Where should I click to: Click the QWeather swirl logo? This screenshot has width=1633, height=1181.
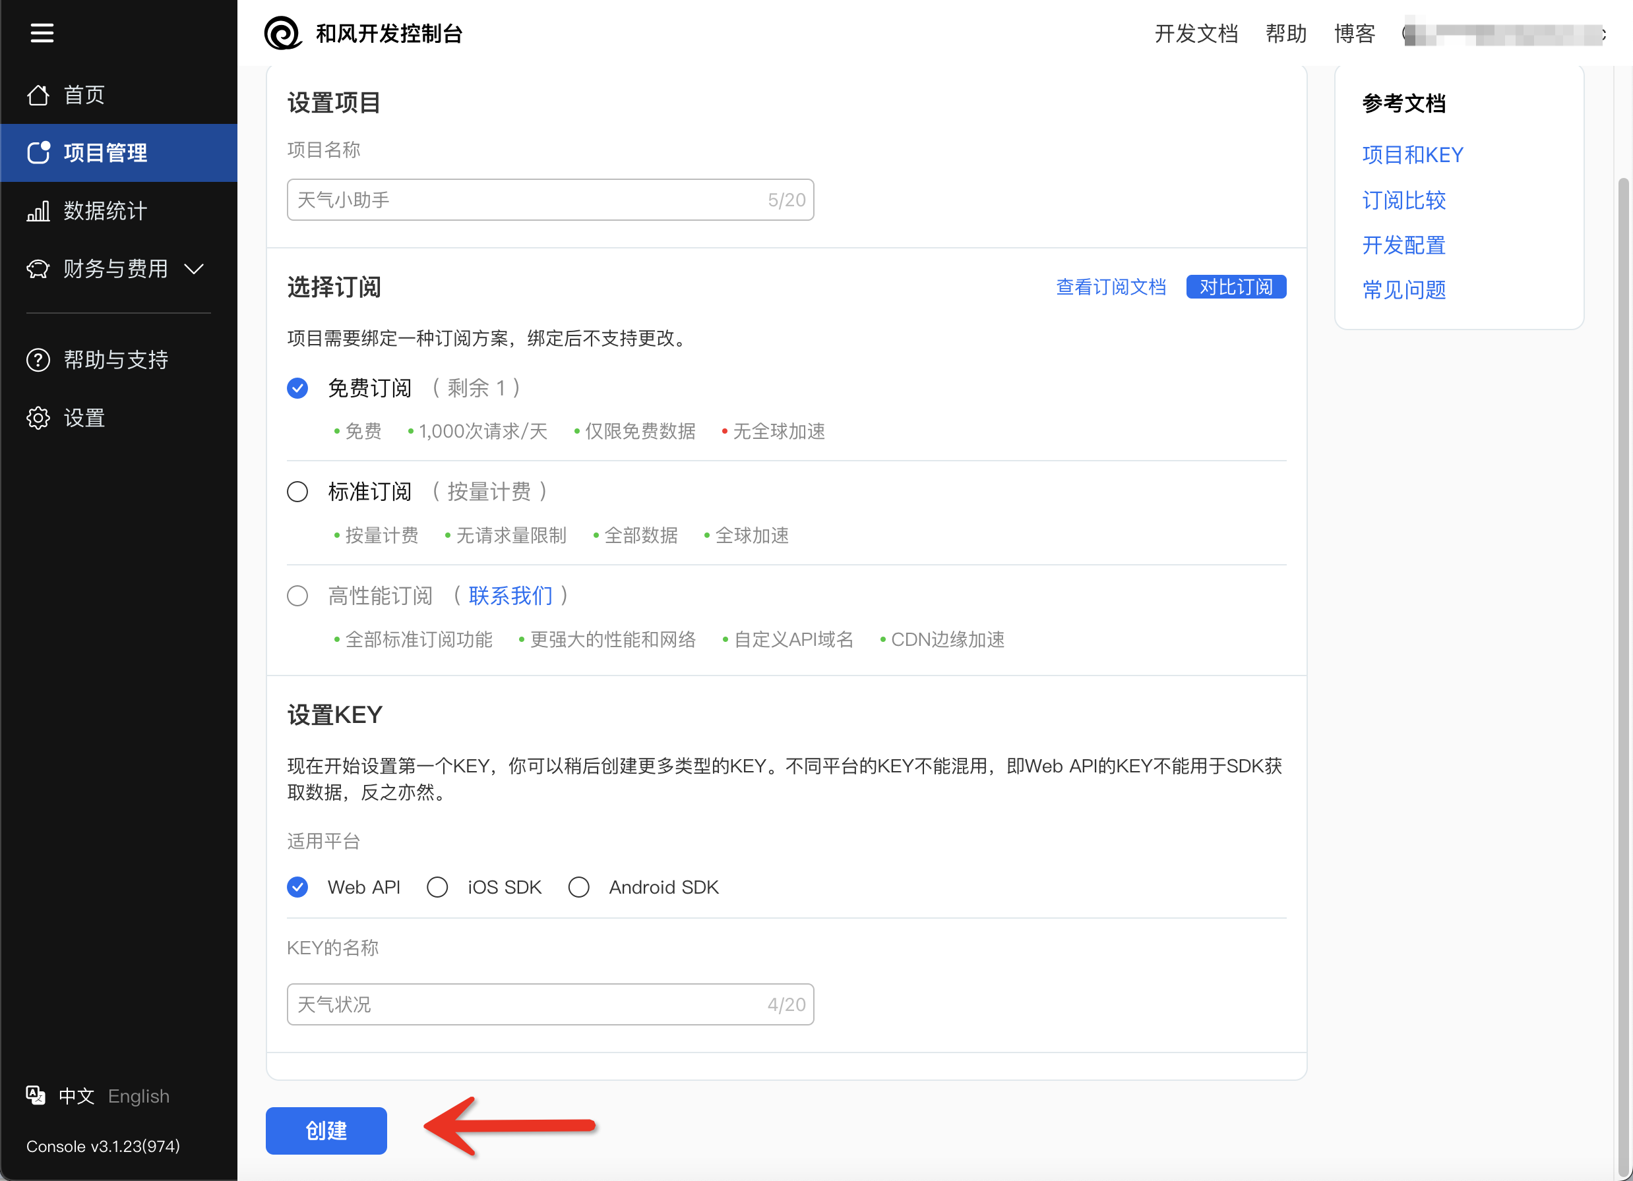(282, 33)
